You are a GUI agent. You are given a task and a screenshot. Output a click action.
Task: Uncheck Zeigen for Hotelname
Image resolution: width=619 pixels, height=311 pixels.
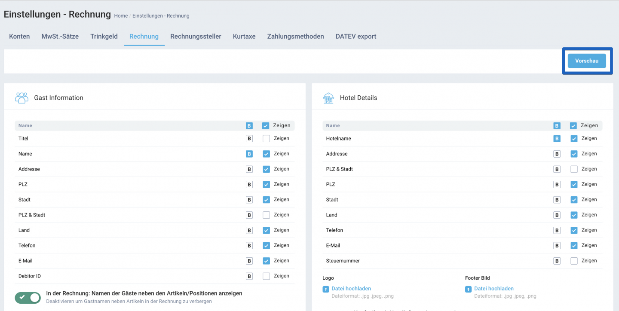[x=574, y=139]
